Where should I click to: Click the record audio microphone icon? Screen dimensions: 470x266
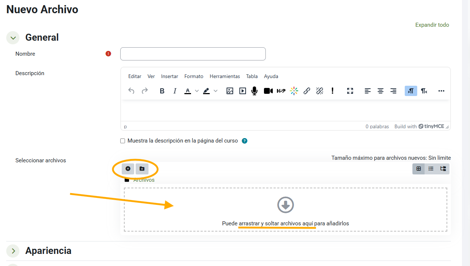[254, 91]
